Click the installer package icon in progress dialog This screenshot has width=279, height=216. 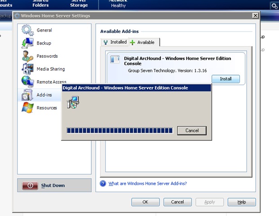(73, 102)
